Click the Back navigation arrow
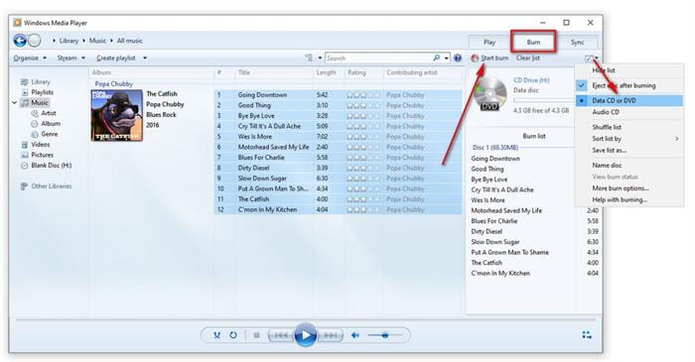This screenshot has width=695, height=362. point(20,41)
